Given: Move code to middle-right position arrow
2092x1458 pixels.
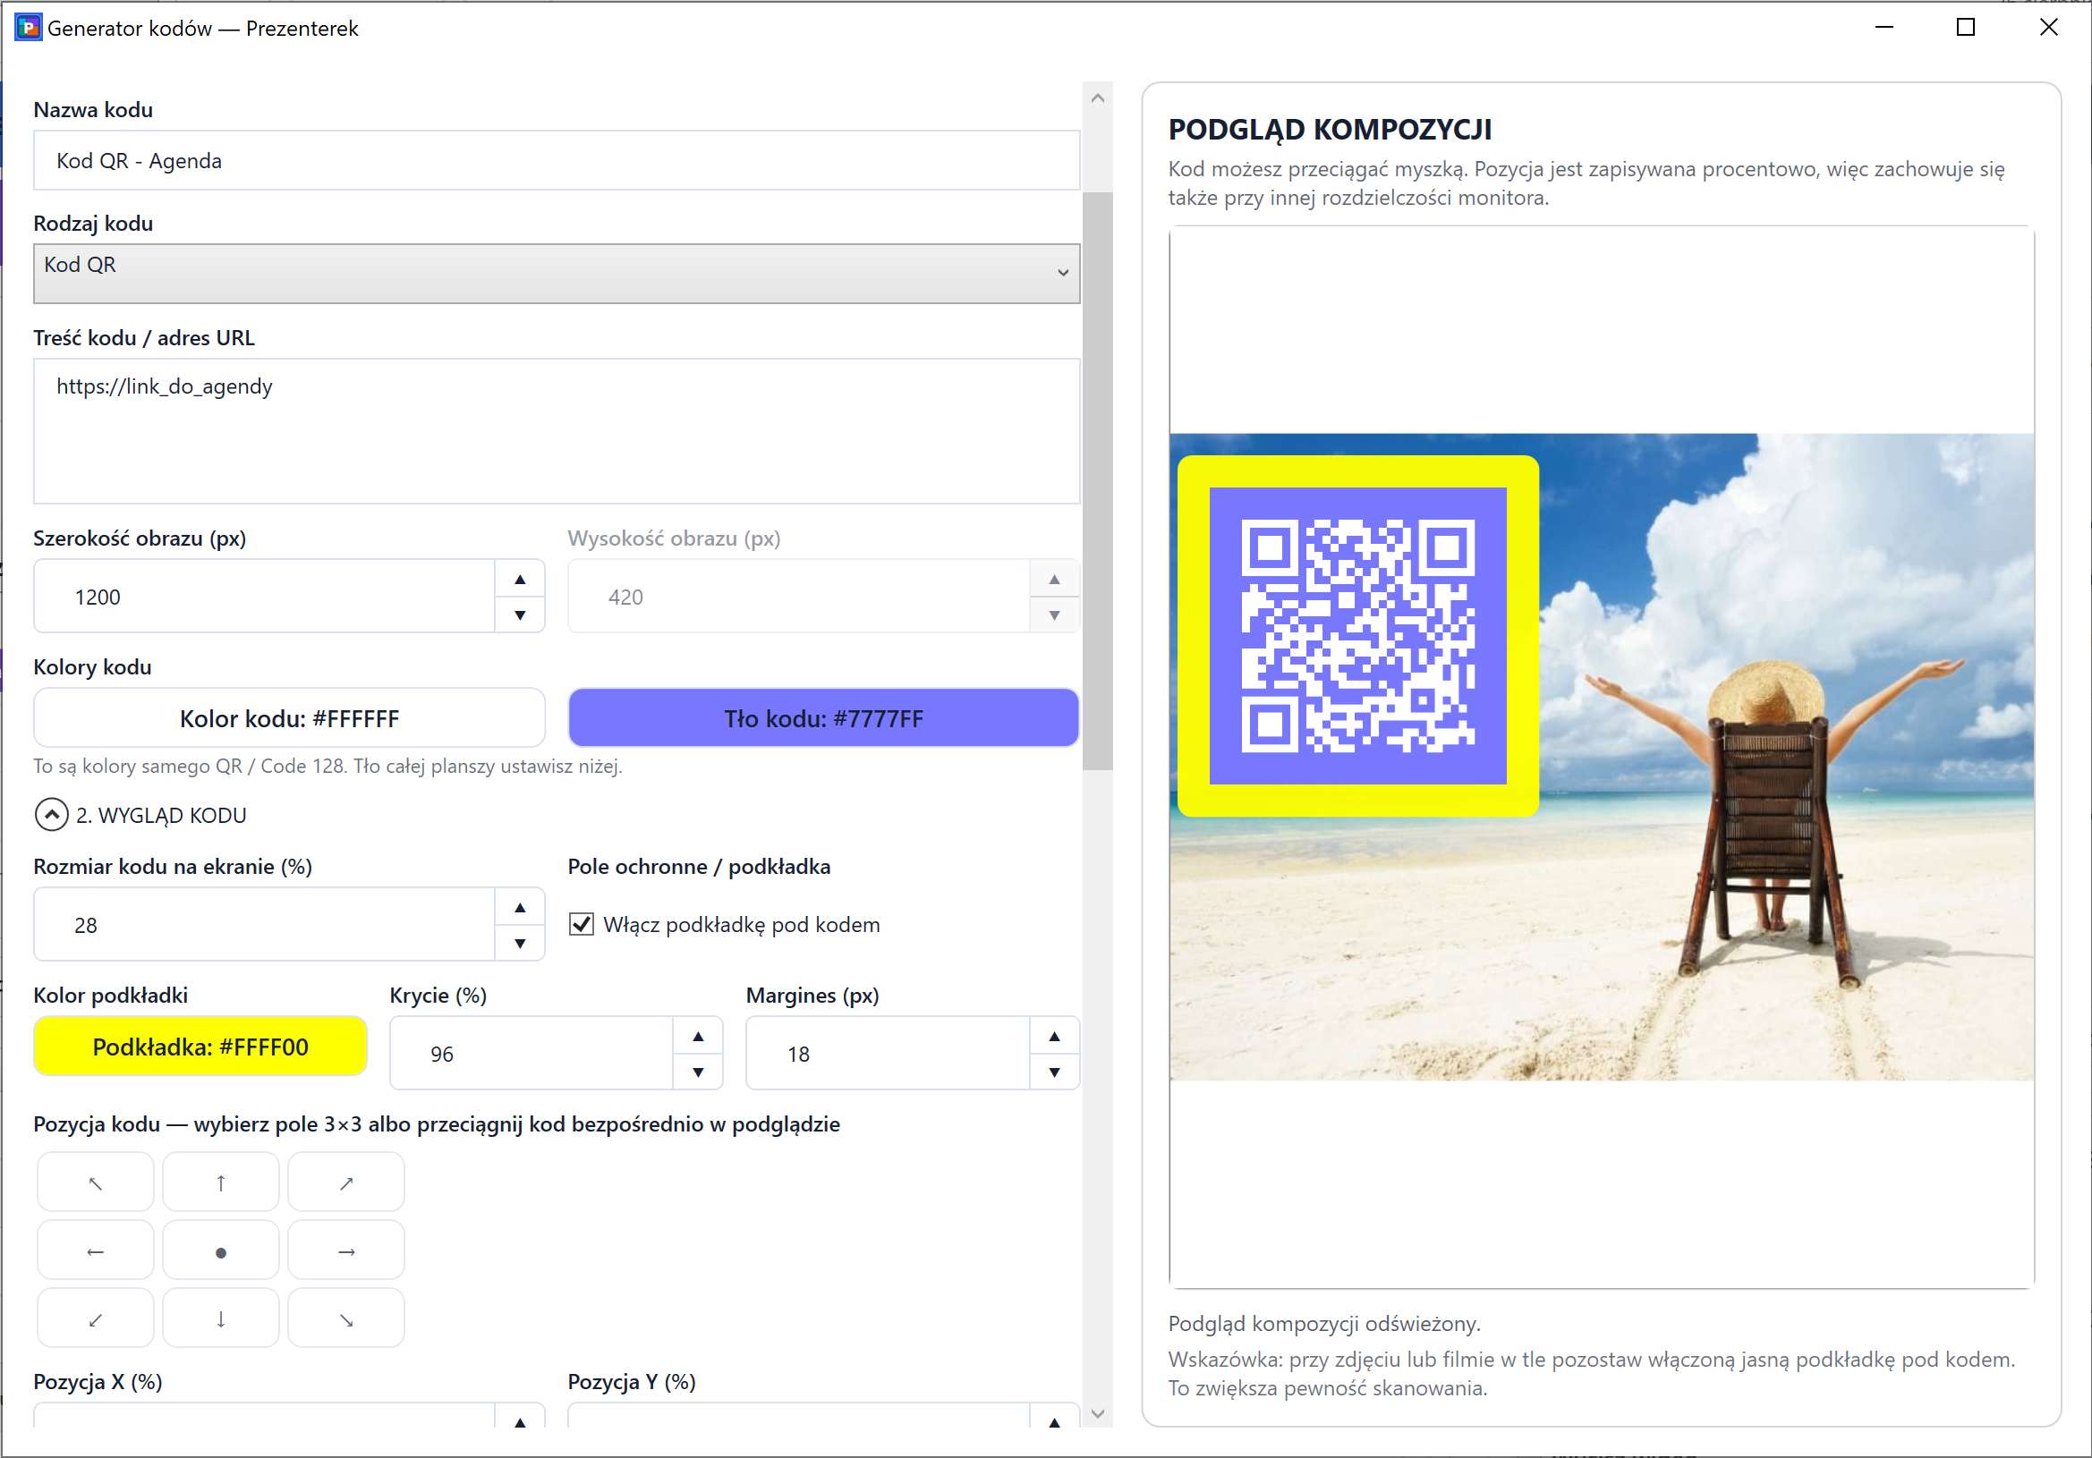Looking at the screenshot, I should pos(346,1251).
